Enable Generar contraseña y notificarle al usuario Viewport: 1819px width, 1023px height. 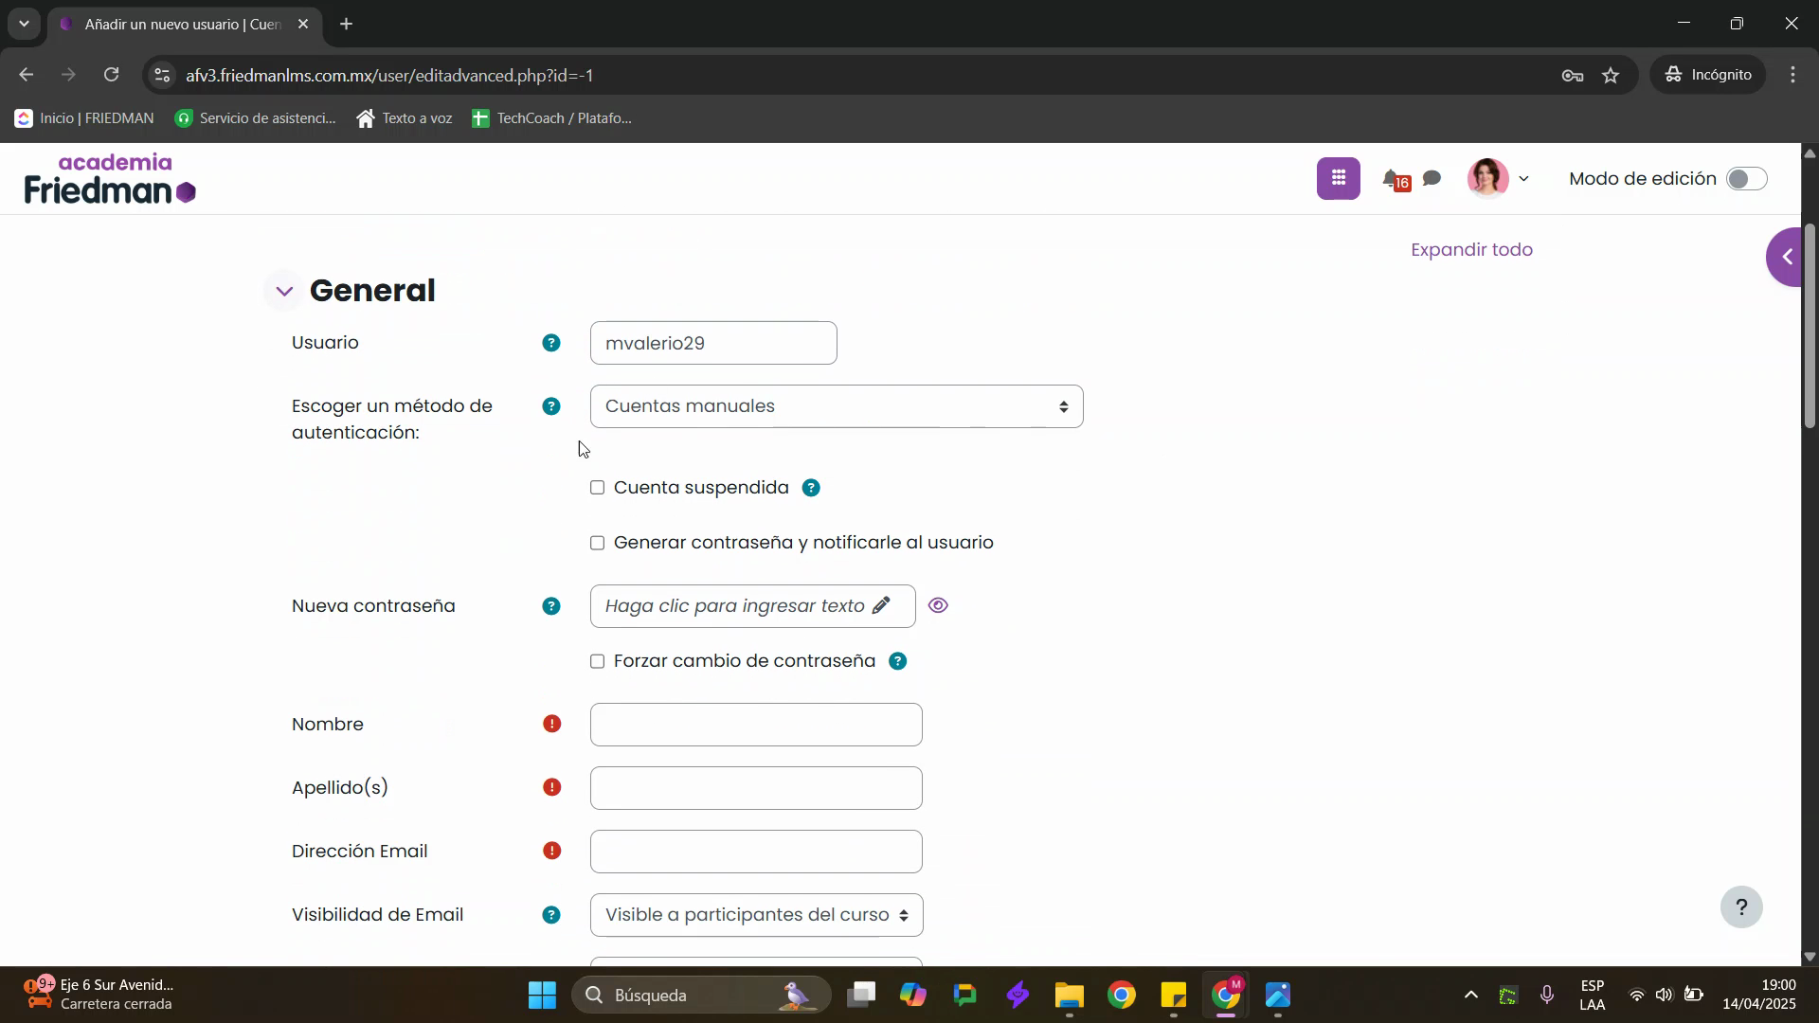[x=597, y=543]
